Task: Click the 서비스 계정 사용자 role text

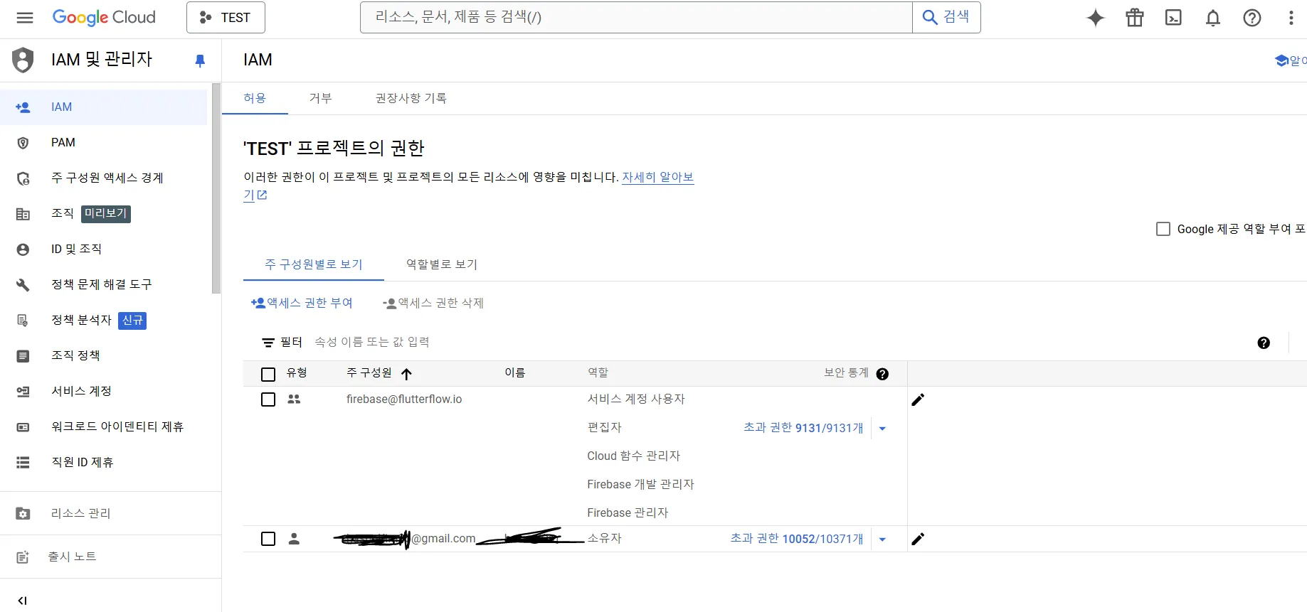Action: click(636, 399)
